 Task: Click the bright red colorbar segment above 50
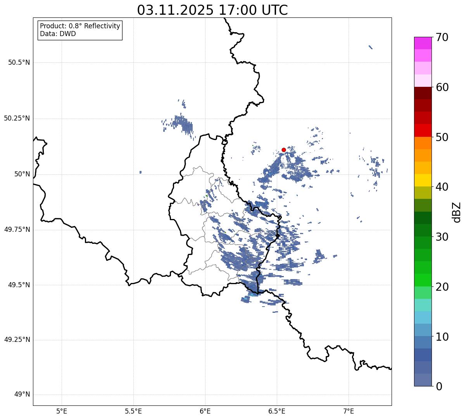click(x=423, y=130)
